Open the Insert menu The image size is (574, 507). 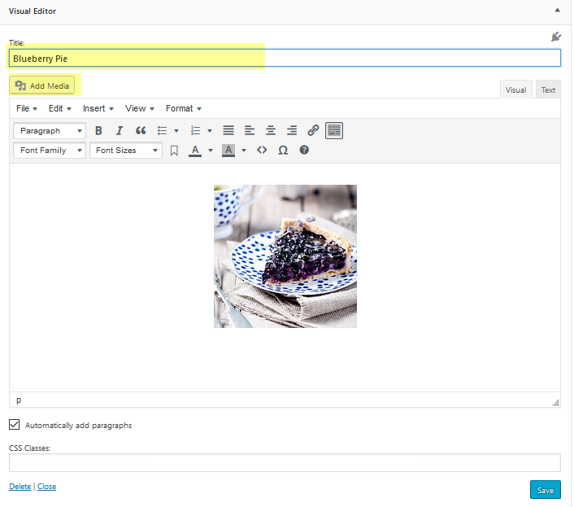pos(98,108)
